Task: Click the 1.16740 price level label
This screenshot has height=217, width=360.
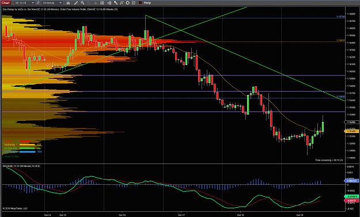Action: [340, 17]
